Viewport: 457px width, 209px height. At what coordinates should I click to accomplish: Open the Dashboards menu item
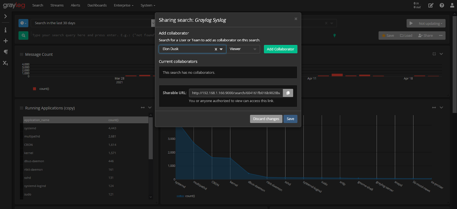(x=97, y=5)
